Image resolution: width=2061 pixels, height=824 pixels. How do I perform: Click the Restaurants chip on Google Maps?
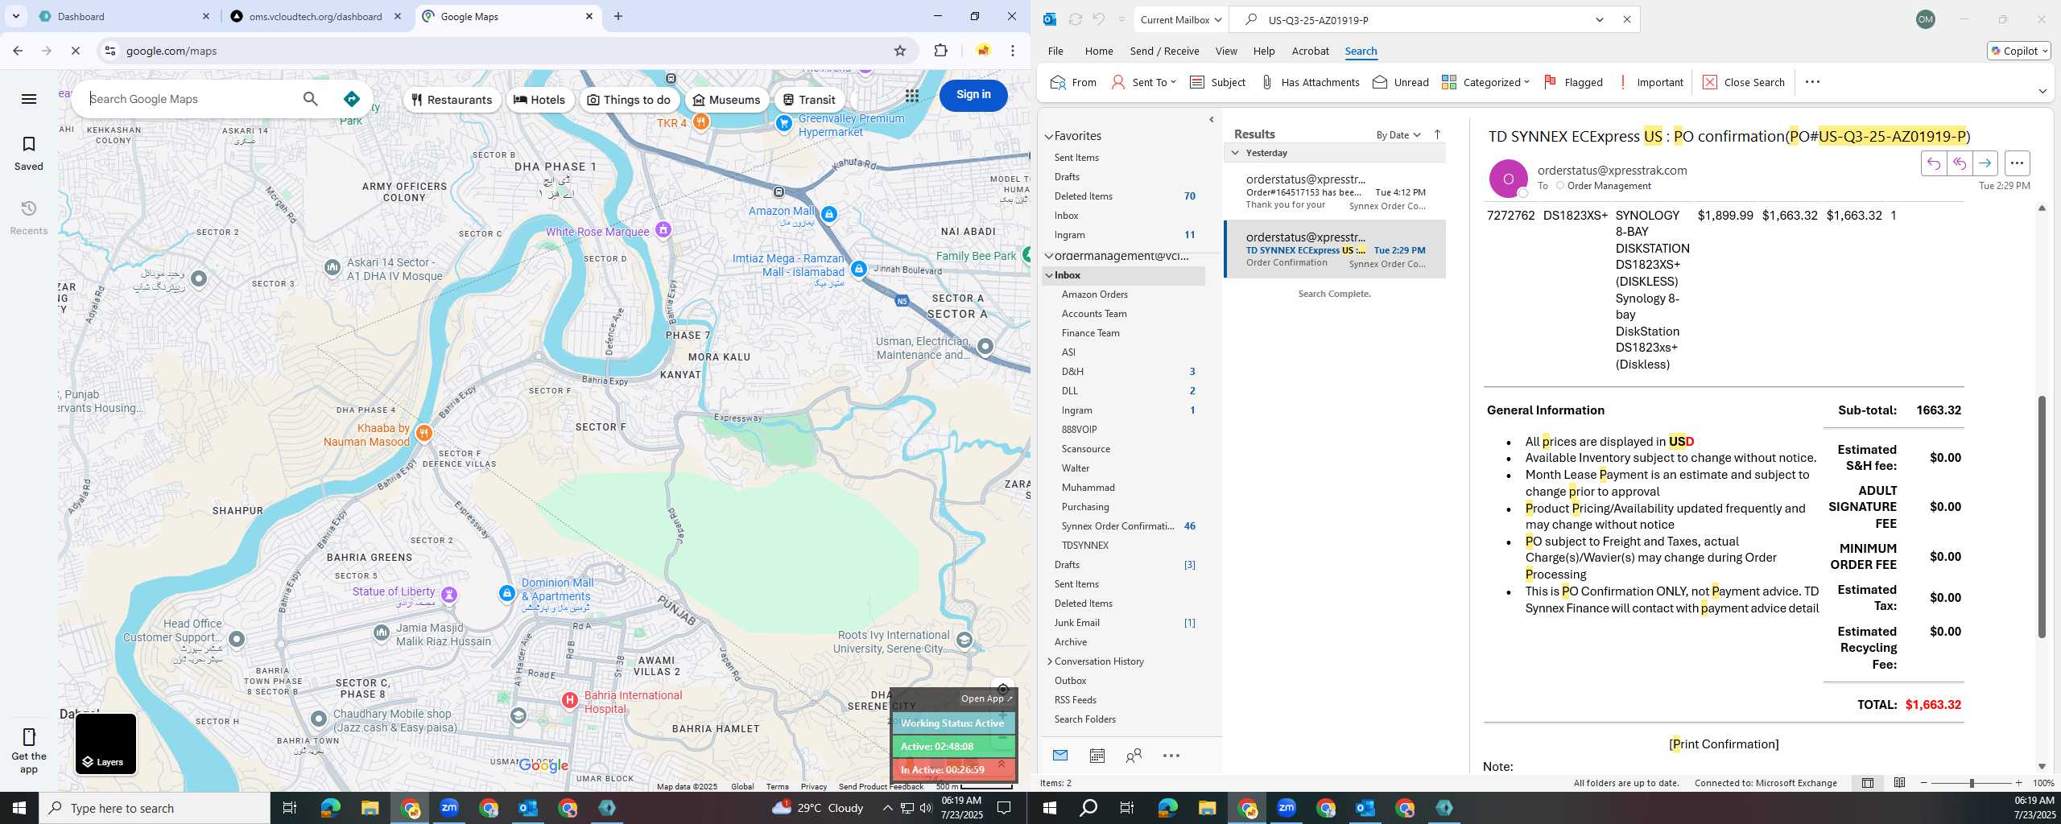pyautogui.click(x=452, y=100)
